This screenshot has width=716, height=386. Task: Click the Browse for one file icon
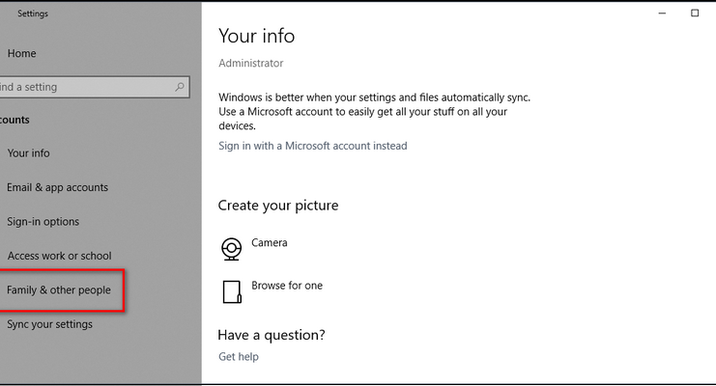coord(232,292)
